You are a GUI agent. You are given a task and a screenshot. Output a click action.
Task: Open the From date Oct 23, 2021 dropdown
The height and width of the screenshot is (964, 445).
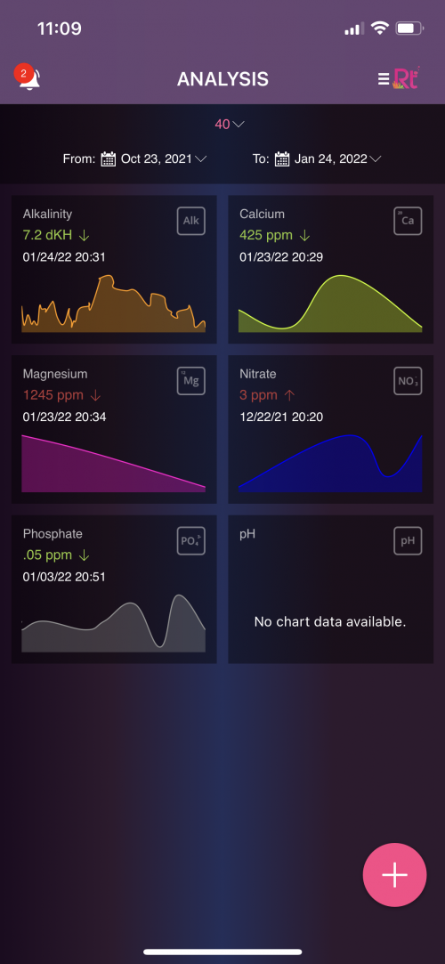coord(164,158)
